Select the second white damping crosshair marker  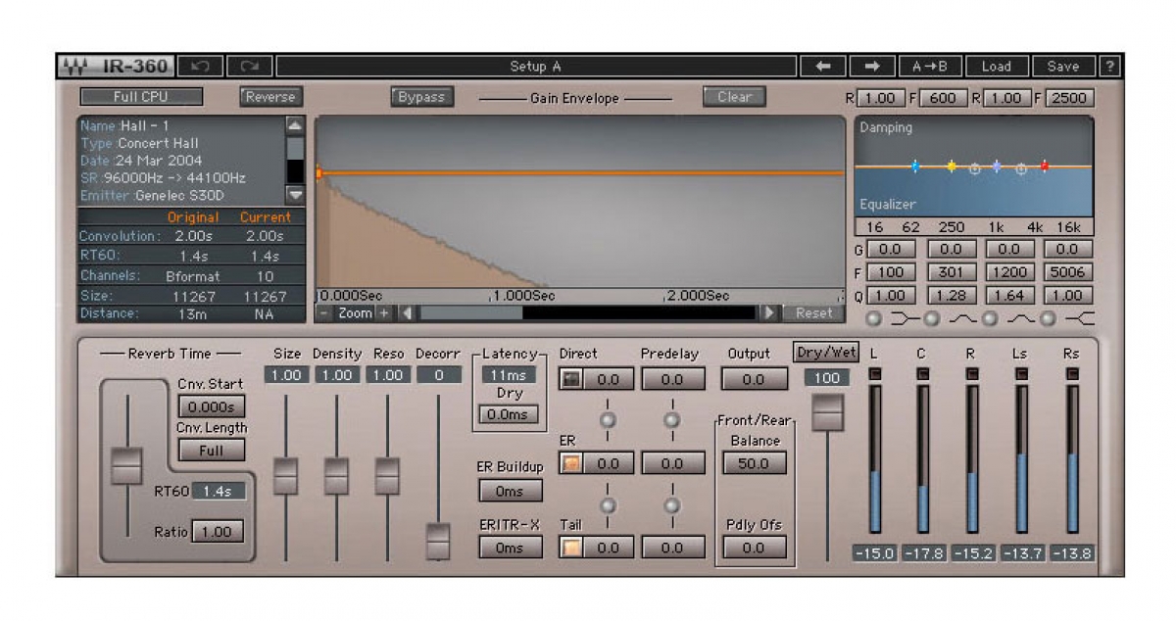1021,169
